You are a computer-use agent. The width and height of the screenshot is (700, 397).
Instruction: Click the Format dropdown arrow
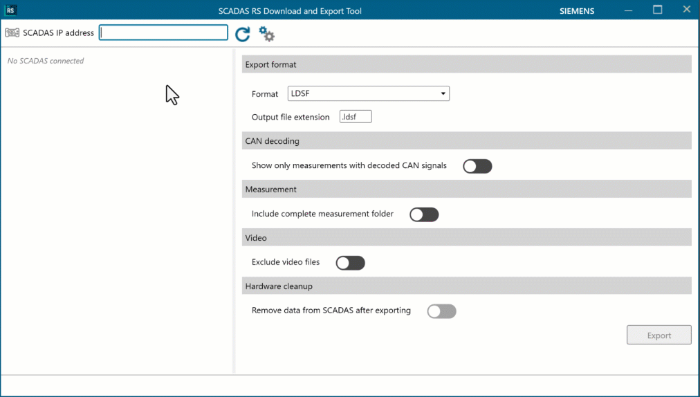[443, 93]
